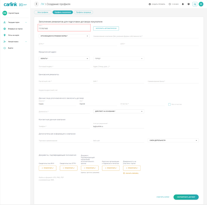Click the Скачать образец download link

coord(131,173)
